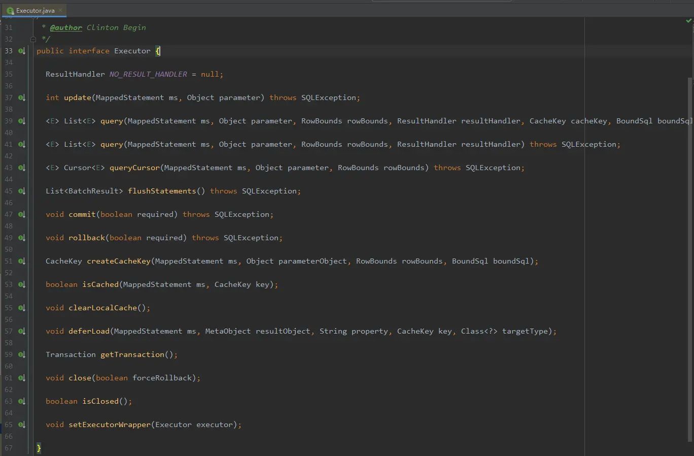This screenshot has width=694, height=456.
Task: Click NO_RESULT_HANDLER constant
Action: tap(148, 74)
